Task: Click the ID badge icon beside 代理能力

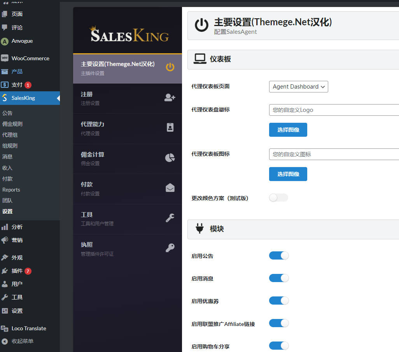Action: point(170,127)
